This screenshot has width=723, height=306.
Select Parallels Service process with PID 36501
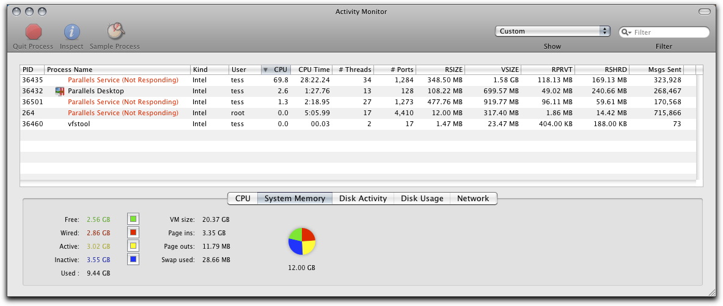coord(358,102)
